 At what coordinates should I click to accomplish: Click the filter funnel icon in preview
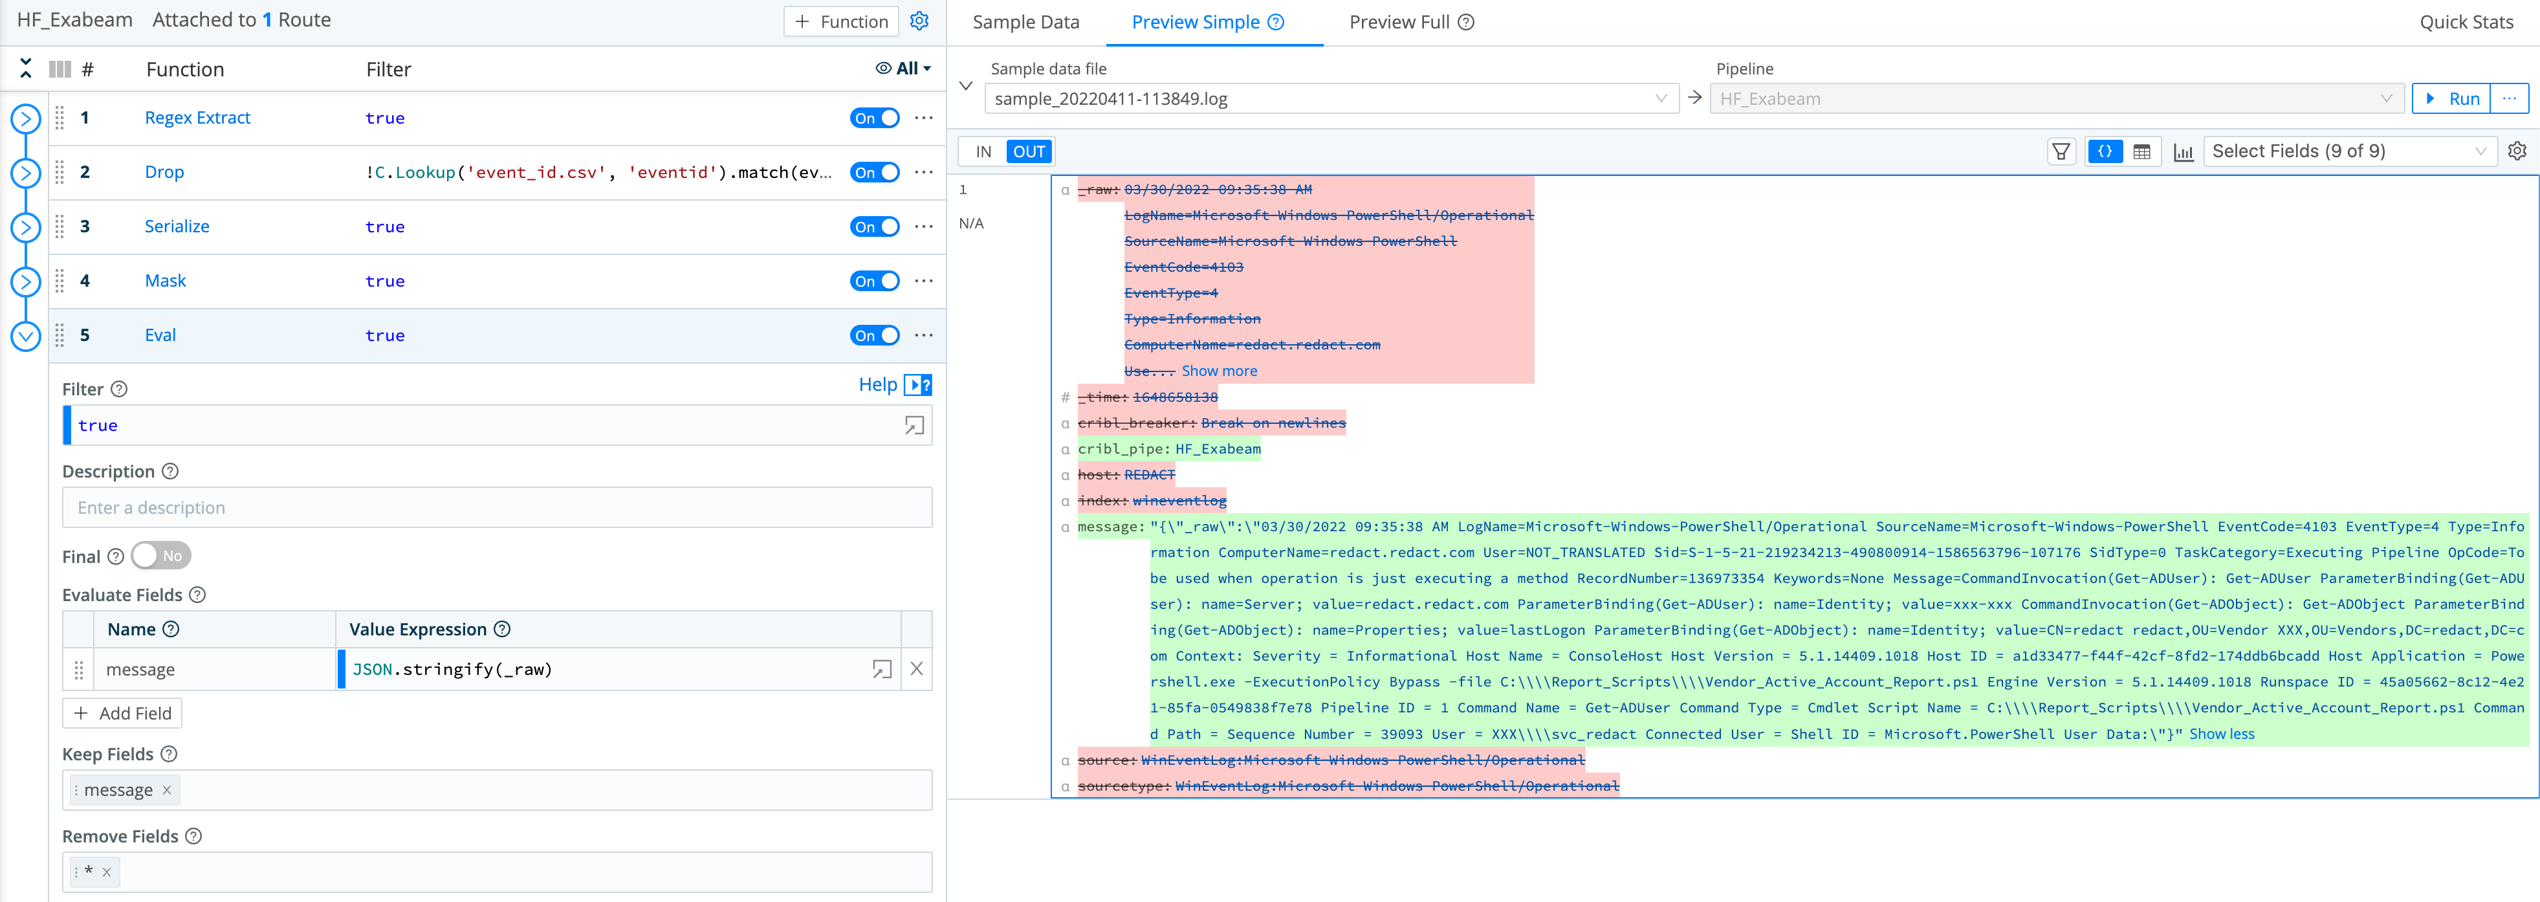point(2061,152)
